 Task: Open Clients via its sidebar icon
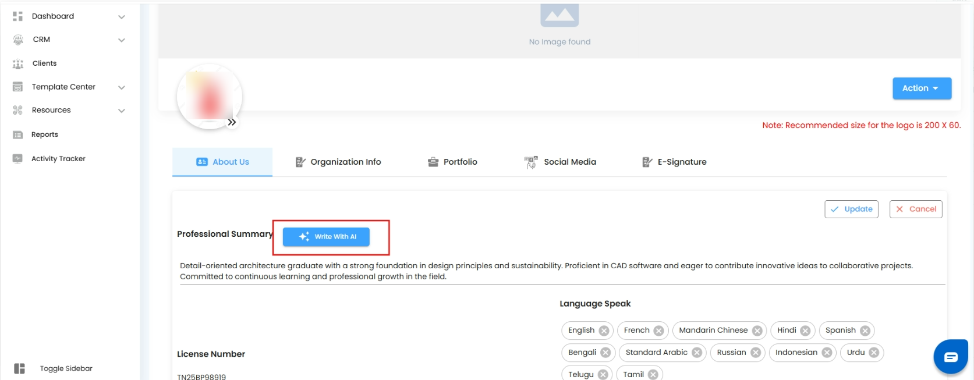tap(18, 63)
